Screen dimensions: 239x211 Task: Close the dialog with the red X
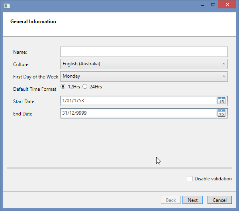click(228, 5)
